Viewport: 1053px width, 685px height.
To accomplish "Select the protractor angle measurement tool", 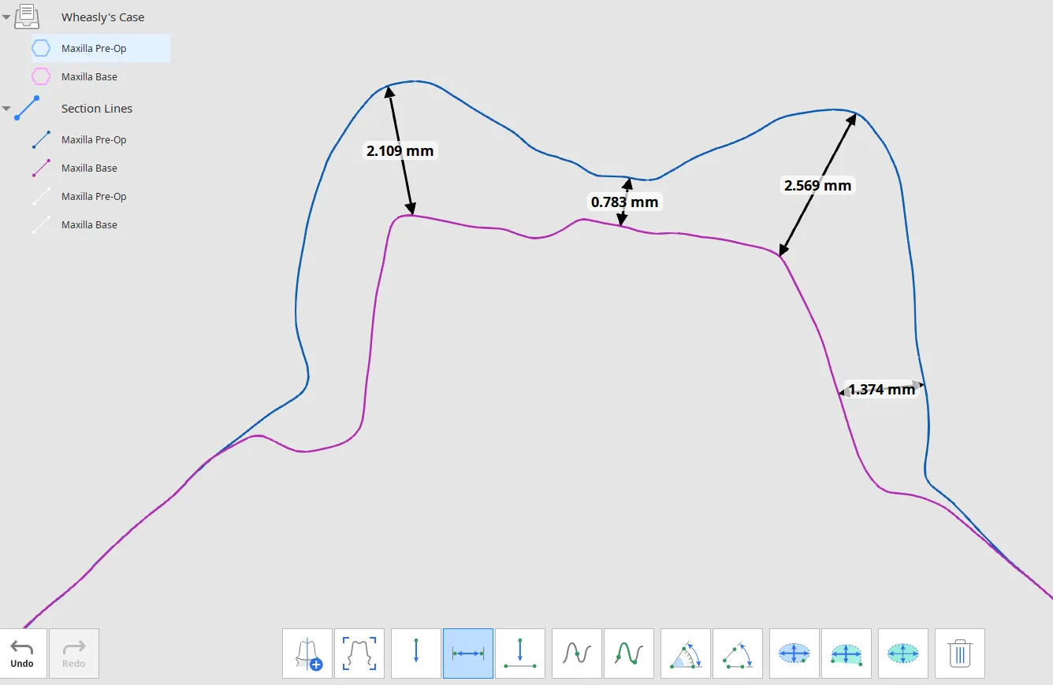I will pos(686,654).
